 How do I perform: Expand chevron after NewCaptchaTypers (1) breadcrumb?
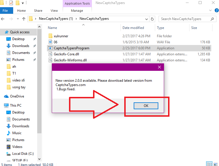76,19
